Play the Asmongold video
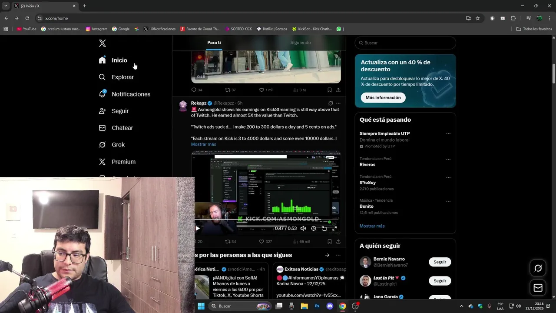This screenshot has height=313, width=556. tap(198, 228)
